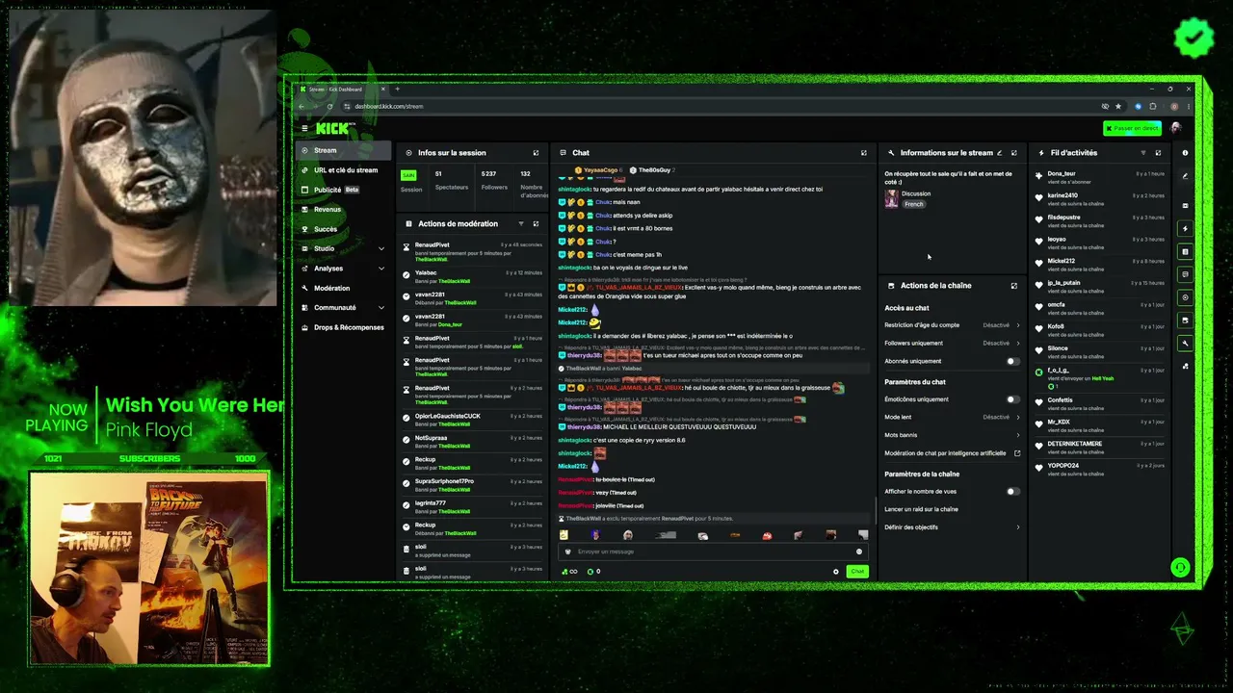
Task: Open Mode lent setting
Action: (x=952, y=417)
